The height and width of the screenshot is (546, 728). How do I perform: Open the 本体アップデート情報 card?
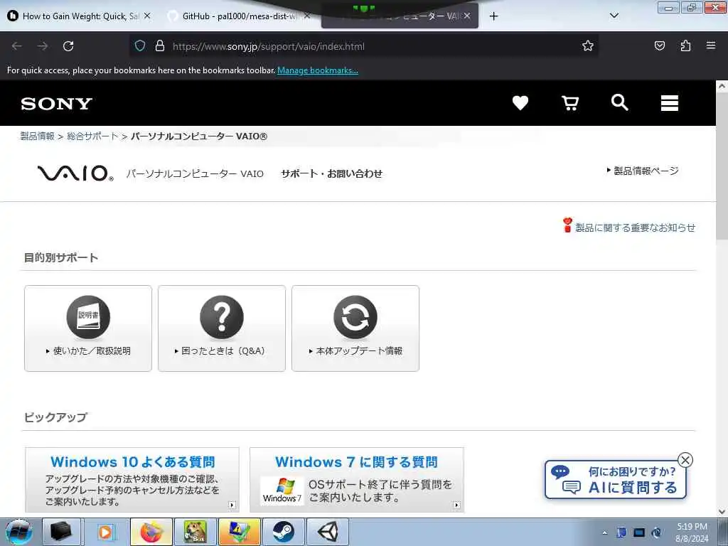click(x=355, y=328)
